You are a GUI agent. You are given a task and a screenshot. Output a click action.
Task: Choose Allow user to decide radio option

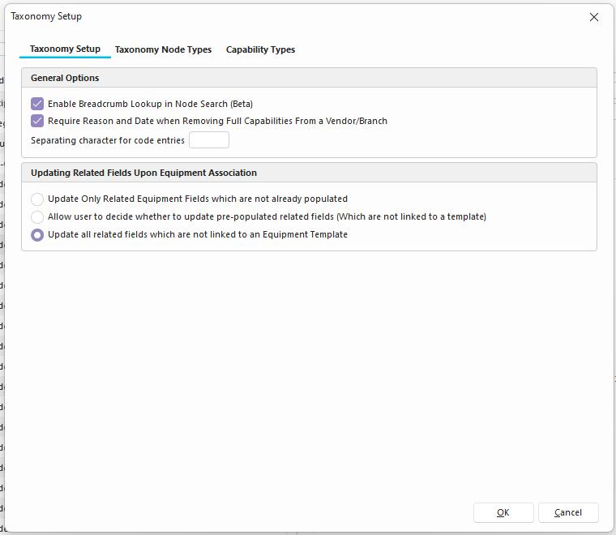pos(37,216)
